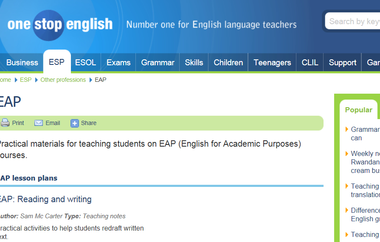This screenshot has width=380, height=242.
Task: Click the printer icon
Action: click(5, 123)
